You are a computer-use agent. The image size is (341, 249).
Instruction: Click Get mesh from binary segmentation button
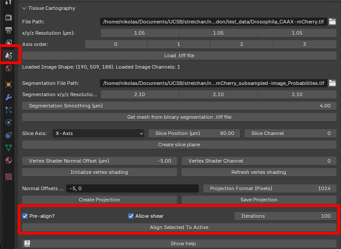coord(179,117)
